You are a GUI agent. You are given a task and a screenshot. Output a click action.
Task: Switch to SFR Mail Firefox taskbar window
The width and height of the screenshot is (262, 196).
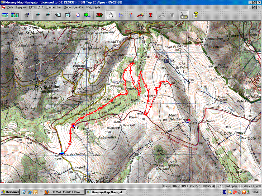[x=64, y=192]
